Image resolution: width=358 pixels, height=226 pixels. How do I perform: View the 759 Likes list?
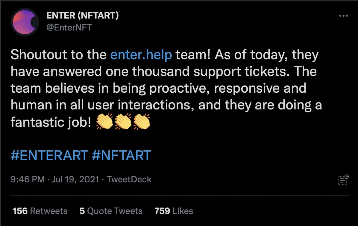pos(174,211)
